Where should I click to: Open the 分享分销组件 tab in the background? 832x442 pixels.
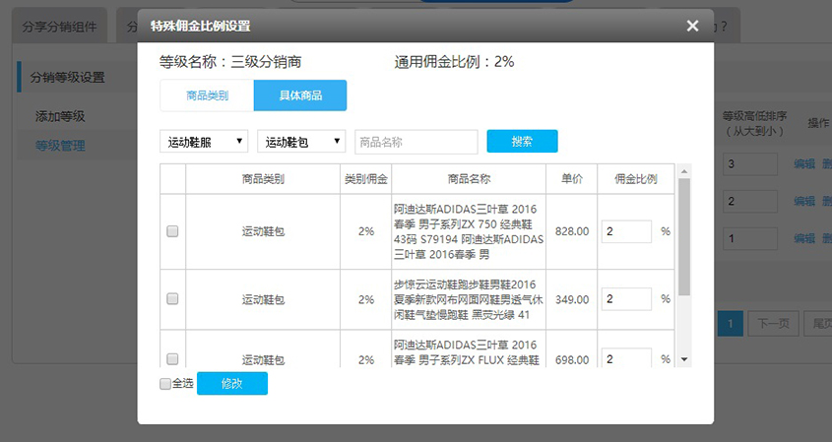pos(60,27)
